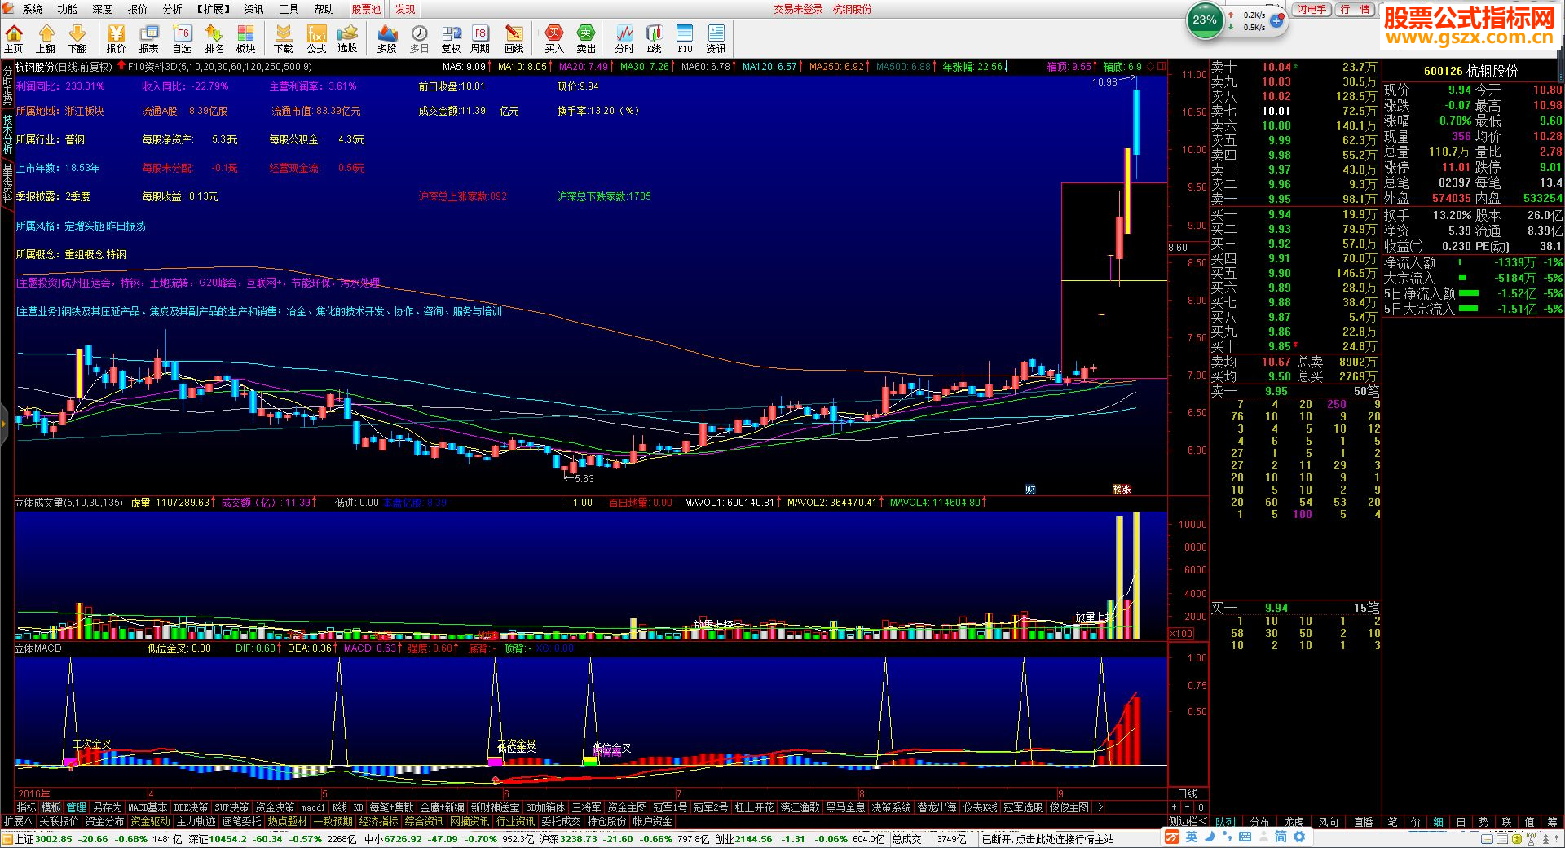Open the 【扩展】 menu
Image resolution: width=1565 pixels, height=848 pixels.
pyautogui.click(x=214, y=9)
